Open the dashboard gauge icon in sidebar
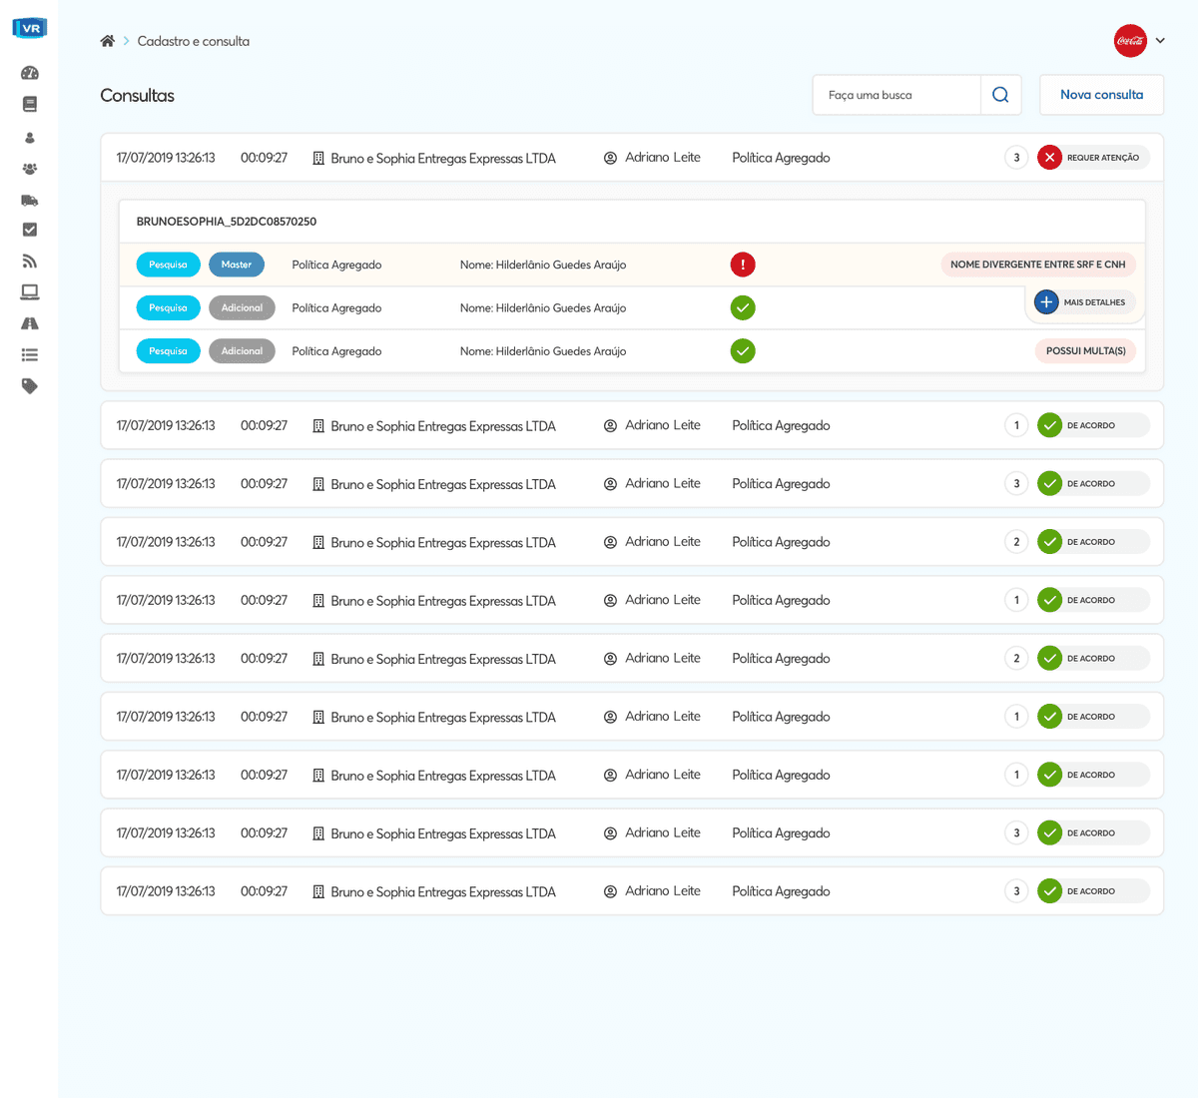This screenshot has height=1098, width=1198. [x=29, y=73]
